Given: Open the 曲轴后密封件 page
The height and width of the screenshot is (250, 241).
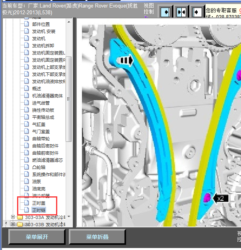Looking at the screenshot, I should (x=45, y=146).
